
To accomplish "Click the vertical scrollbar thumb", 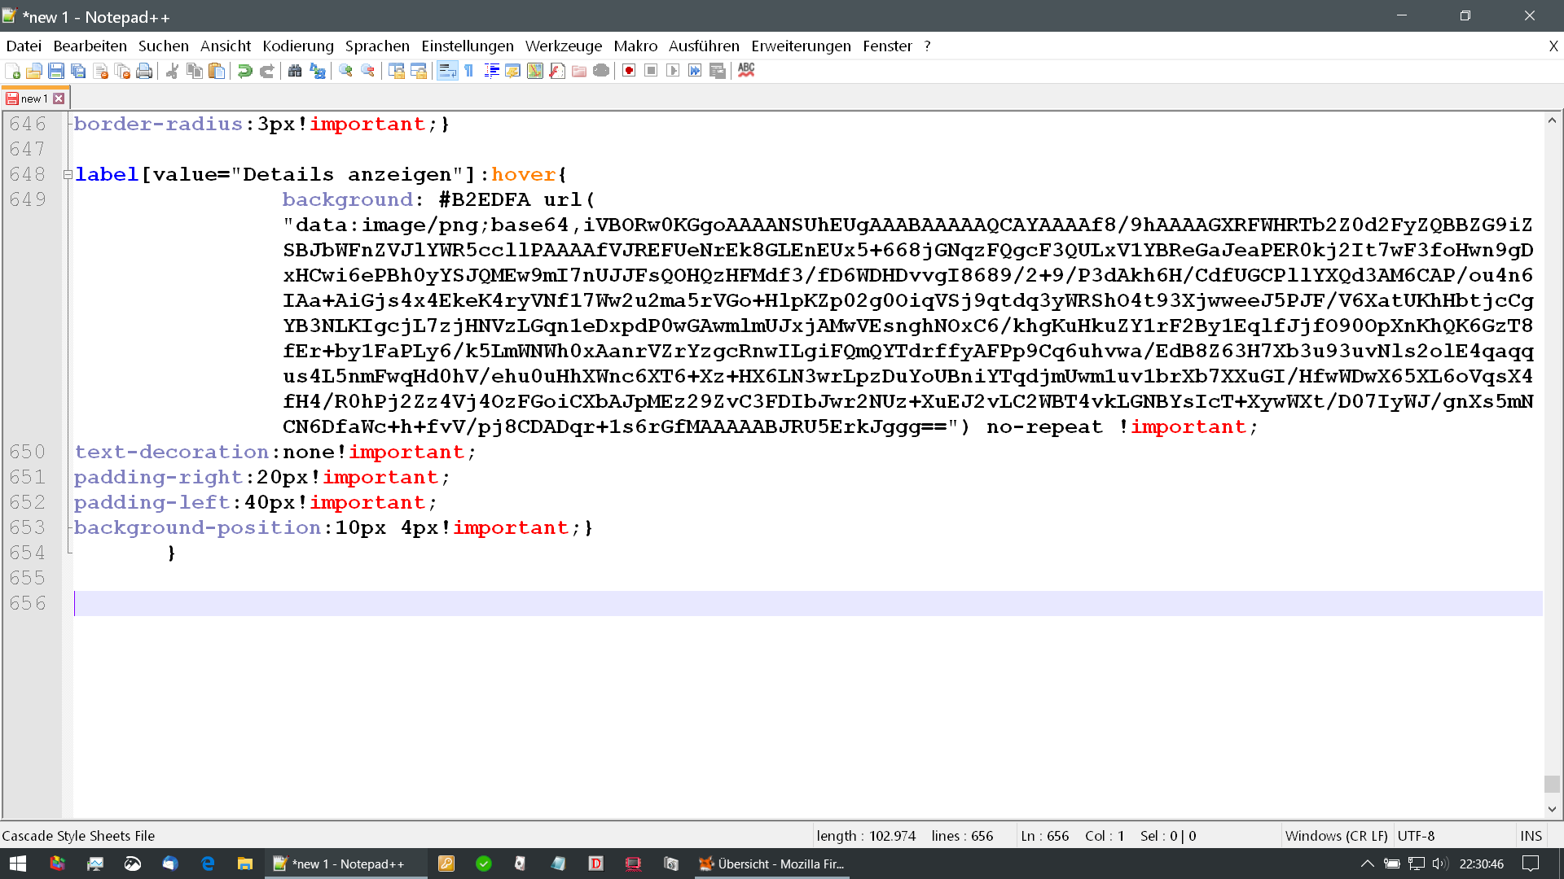I will pos(1552,784).
